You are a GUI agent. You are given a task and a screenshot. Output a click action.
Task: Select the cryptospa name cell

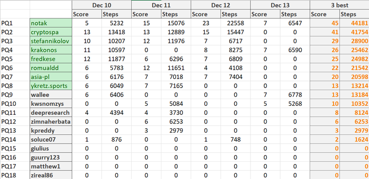pos(51,32)
